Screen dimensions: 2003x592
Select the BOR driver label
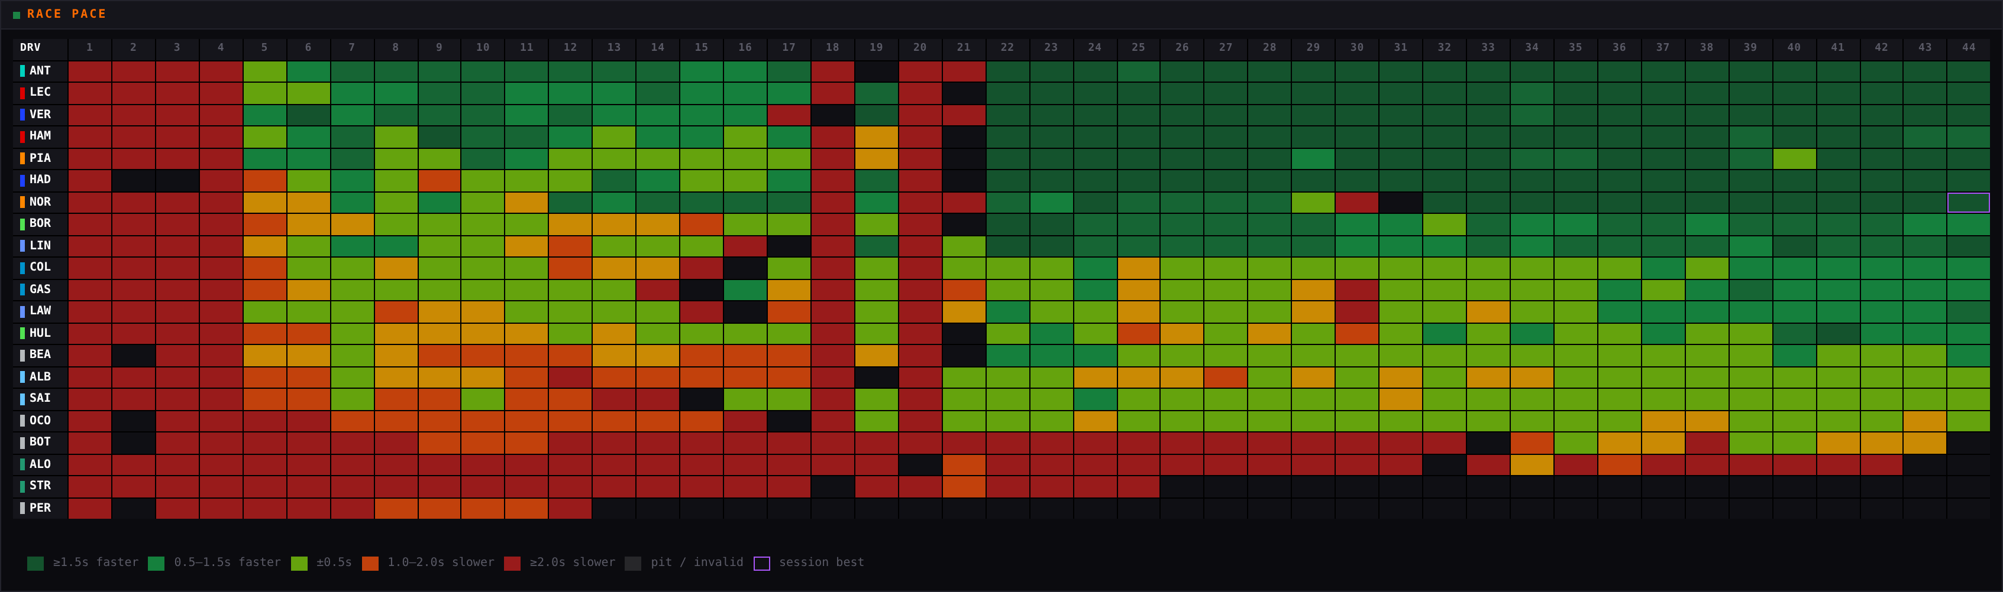40,224
